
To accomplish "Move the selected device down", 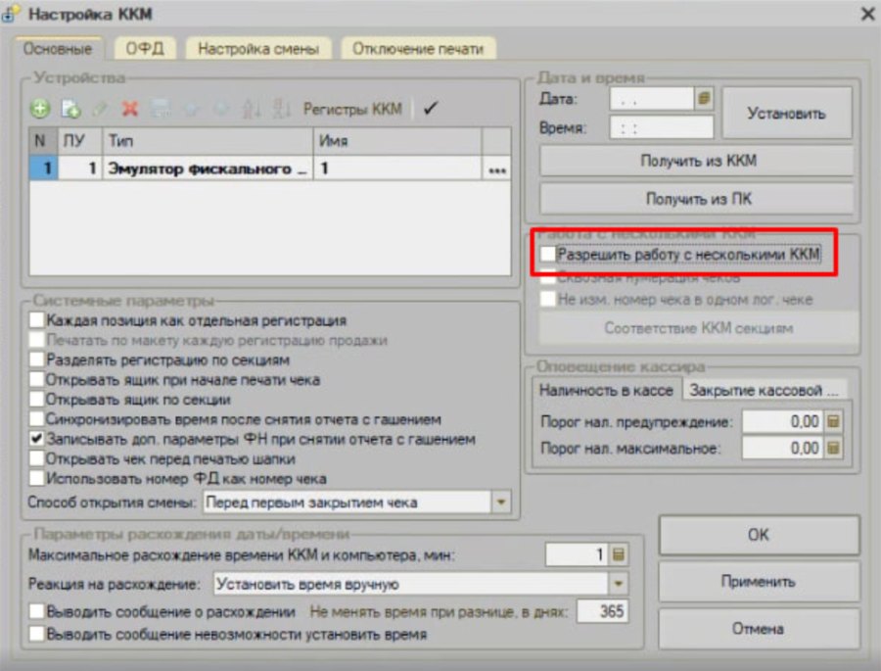I will point(221,109).
